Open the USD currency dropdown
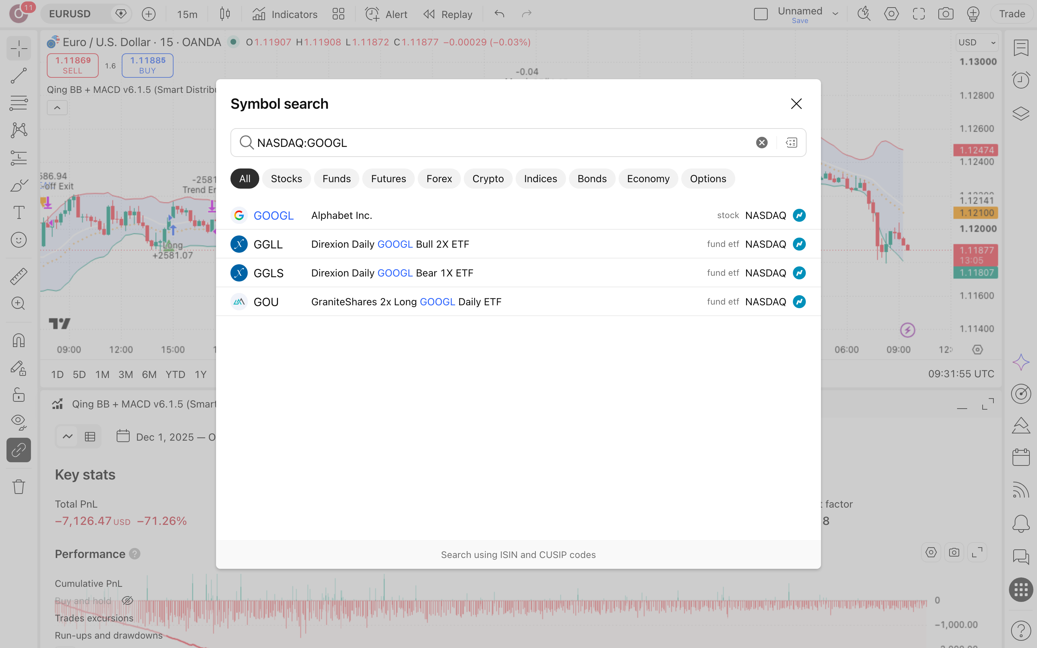 (x=978, y=42)
